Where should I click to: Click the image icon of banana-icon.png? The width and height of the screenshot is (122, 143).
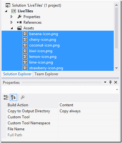(x=25, y=34)
